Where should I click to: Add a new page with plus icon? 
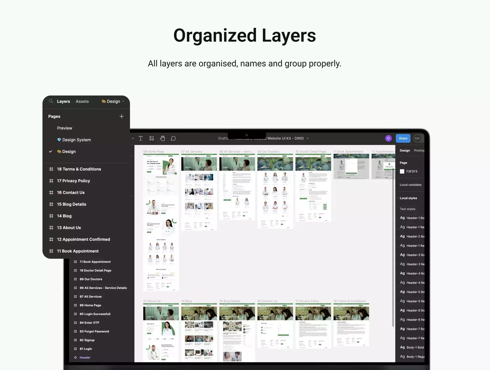[x=121, y=116]
